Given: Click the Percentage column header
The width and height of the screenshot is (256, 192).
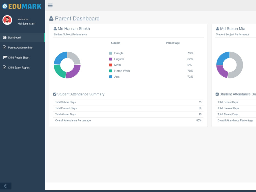Looking at the screenshot, I should pyautogui.click(x=173, y=43).
